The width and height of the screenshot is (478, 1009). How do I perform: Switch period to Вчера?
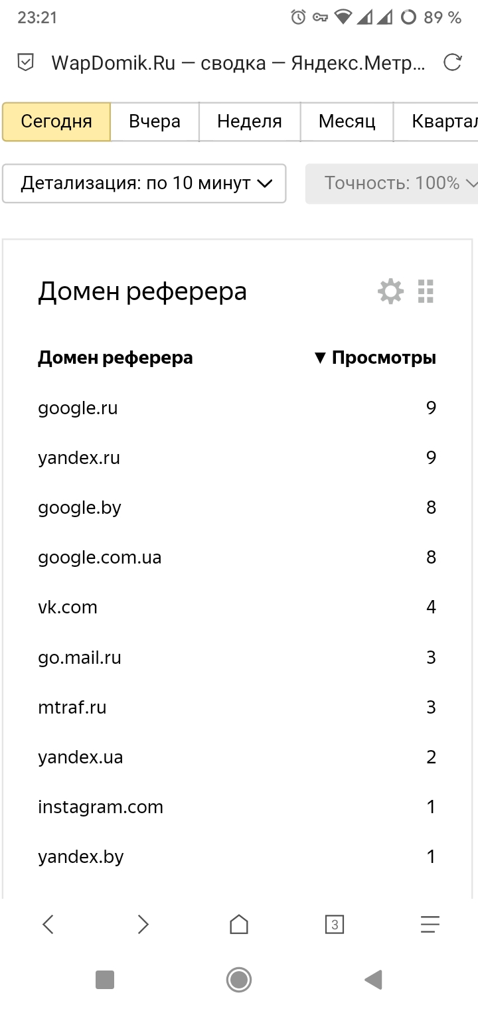[x=155, y=121]
